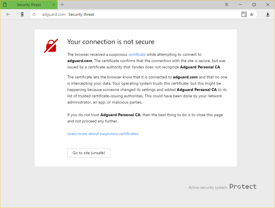Screen dimensions: 275x208
Task: Select the Security threat tab
Action: pyautogui.click(x=29, y=5)
